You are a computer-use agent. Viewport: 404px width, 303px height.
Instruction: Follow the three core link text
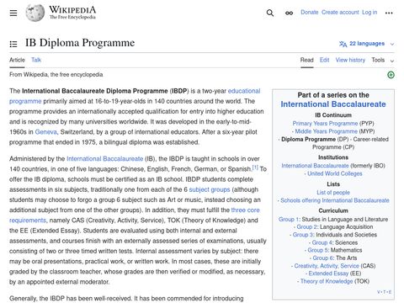(x=246, y=210)
